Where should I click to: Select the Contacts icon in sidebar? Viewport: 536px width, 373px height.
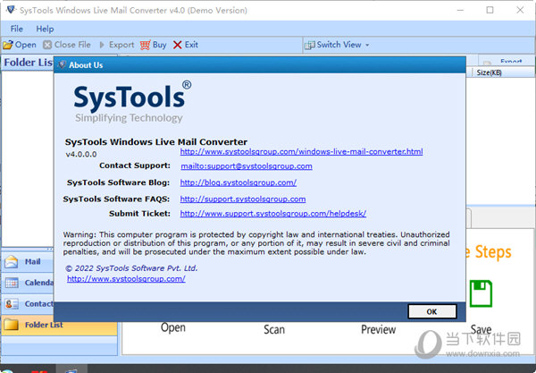click(12, 303)
